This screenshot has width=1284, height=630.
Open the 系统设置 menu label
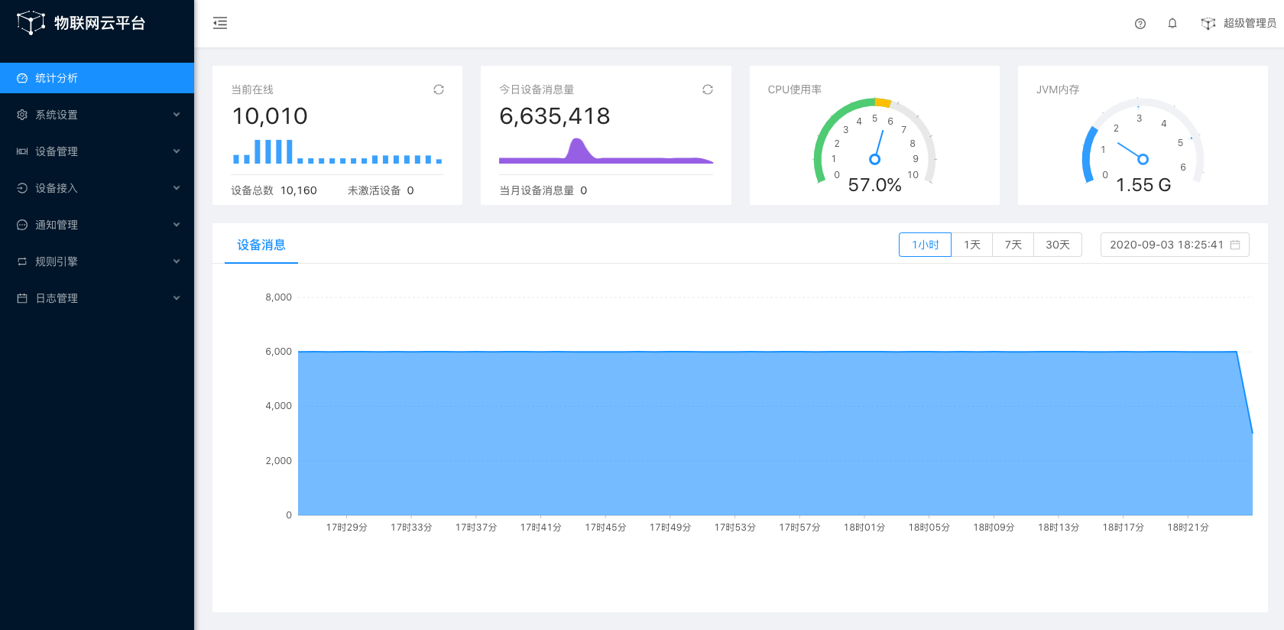57,115
